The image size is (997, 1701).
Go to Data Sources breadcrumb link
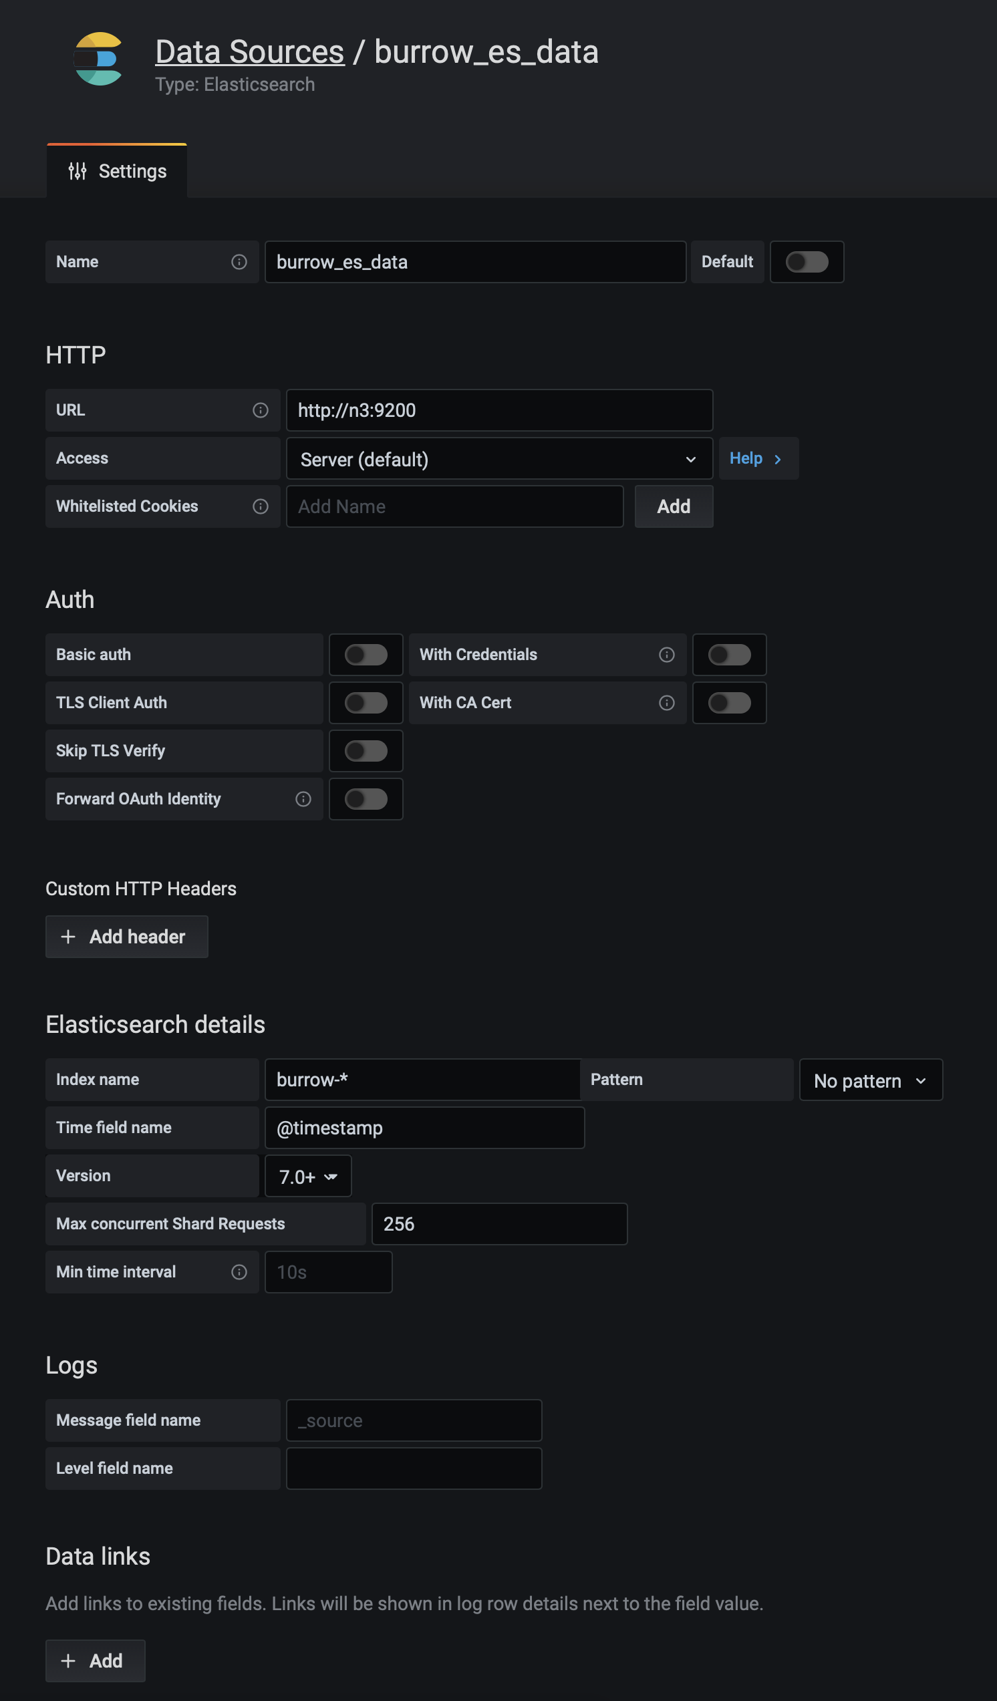tap(250, 52)
